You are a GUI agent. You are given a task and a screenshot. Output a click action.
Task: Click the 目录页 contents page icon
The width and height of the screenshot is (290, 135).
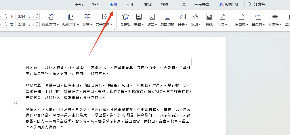(x=258, y=17)
